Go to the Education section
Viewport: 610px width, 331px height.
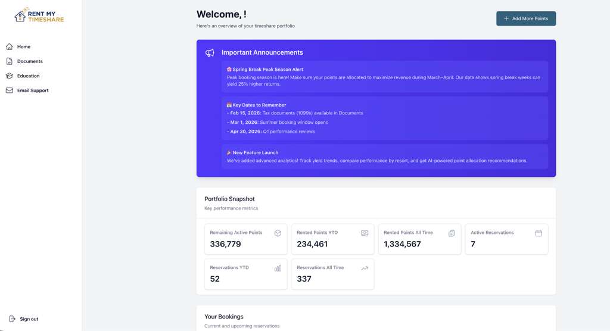tap(28, 76)
